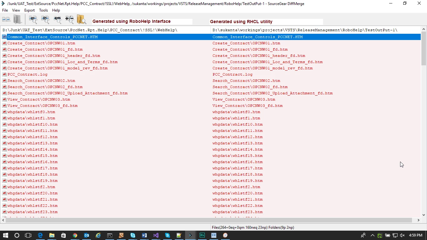The image size is (427, 240).
Task: Select right-side whgdata\whlstf10.htm entry
Action: [x=238, y=124]
